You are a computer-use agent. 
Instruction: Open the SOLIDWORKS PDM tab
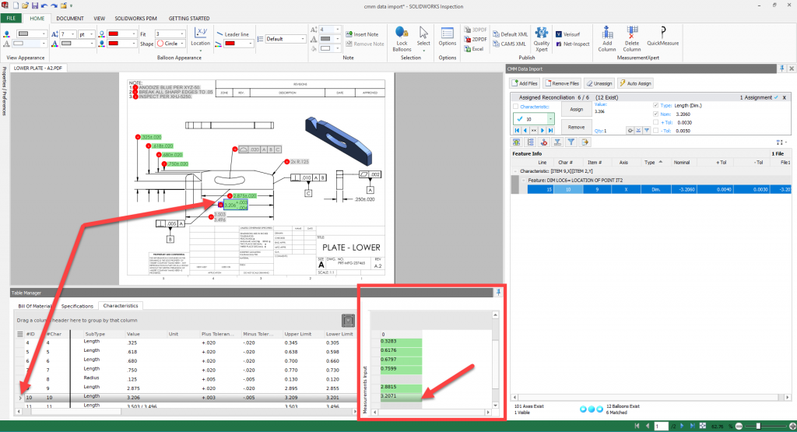coord(135,19)
